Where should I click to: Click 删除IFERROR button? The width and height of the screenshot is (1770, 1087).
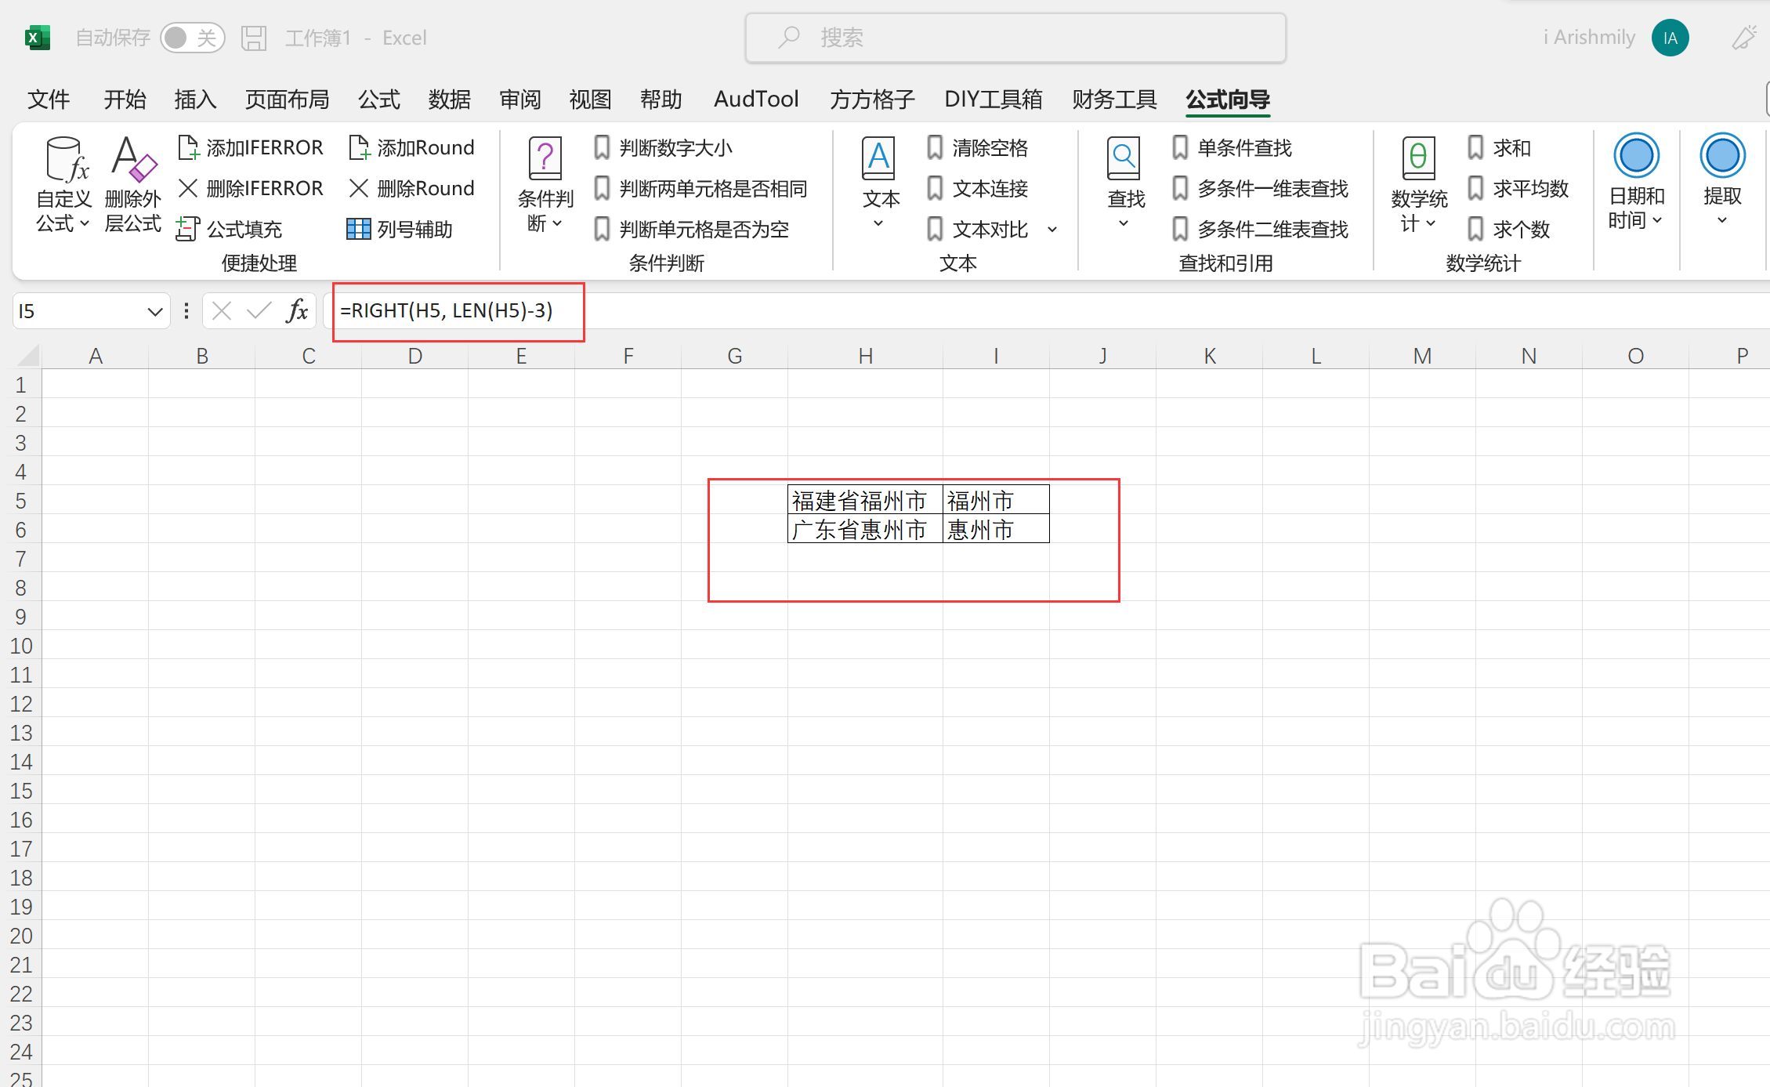pyautogui.click(x=251, y=188)
